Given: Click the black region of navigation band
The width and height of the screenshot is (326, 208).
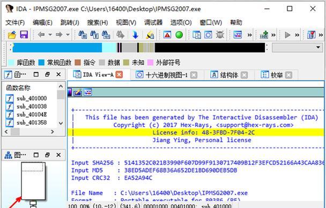Looking at the screenshot, I should 210,48.
